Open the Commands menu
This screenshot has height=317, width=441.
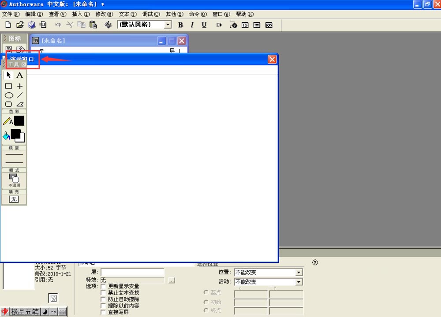coord(198,14)
